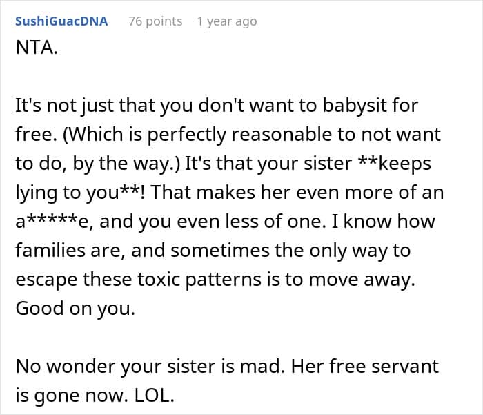Image resolution: width=483 pixels, height=415 pixels.
Task: Click the LOL at the comment end
Action: (155, 396)
